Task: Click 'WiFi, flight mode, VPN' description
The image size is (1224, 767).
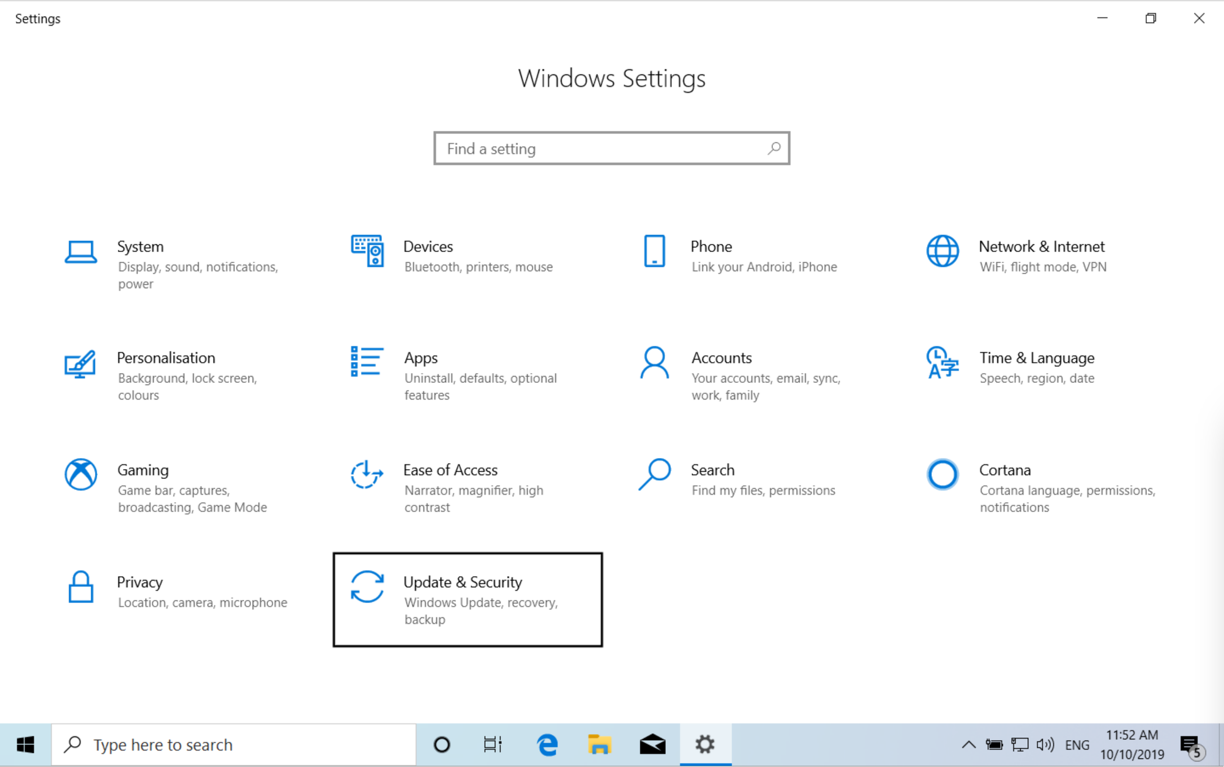Action: (1043, 267)
